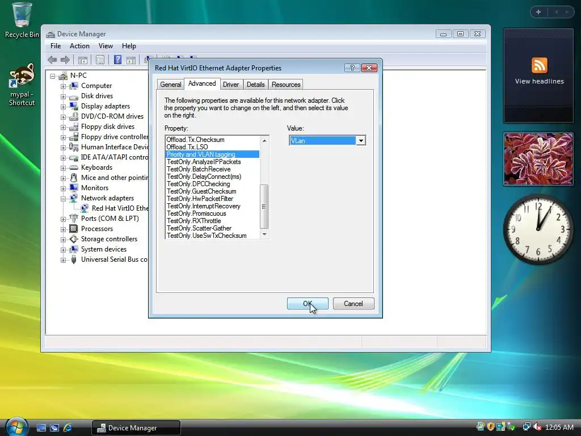Viewport: 581px width, 436px height.
Task: Click Show Desktop quick launch icon
Action: tap(41, 428)
